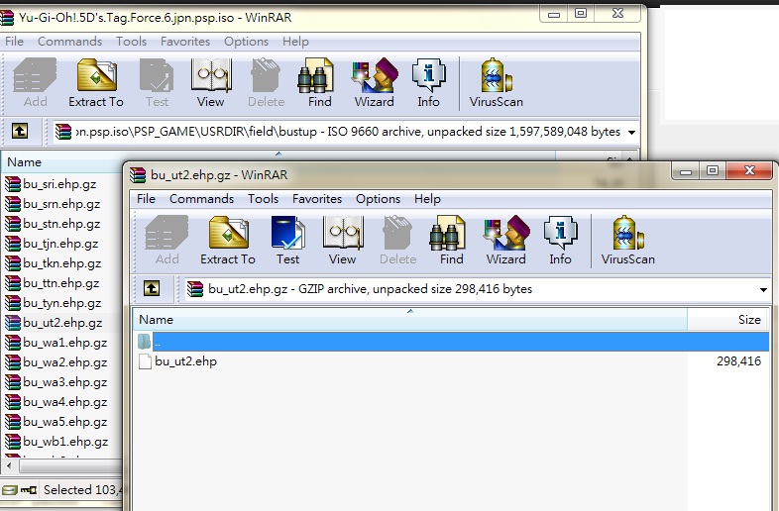Expand address dropdown in bu_ut2.ehp.gz window
Image resolution: width=779 pixels, height=511 pixels.
(763, 289)
